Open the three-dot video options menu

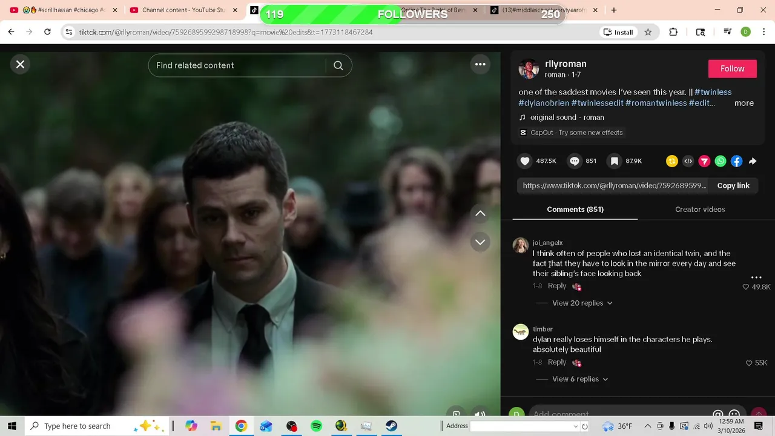tap(480, 64)
